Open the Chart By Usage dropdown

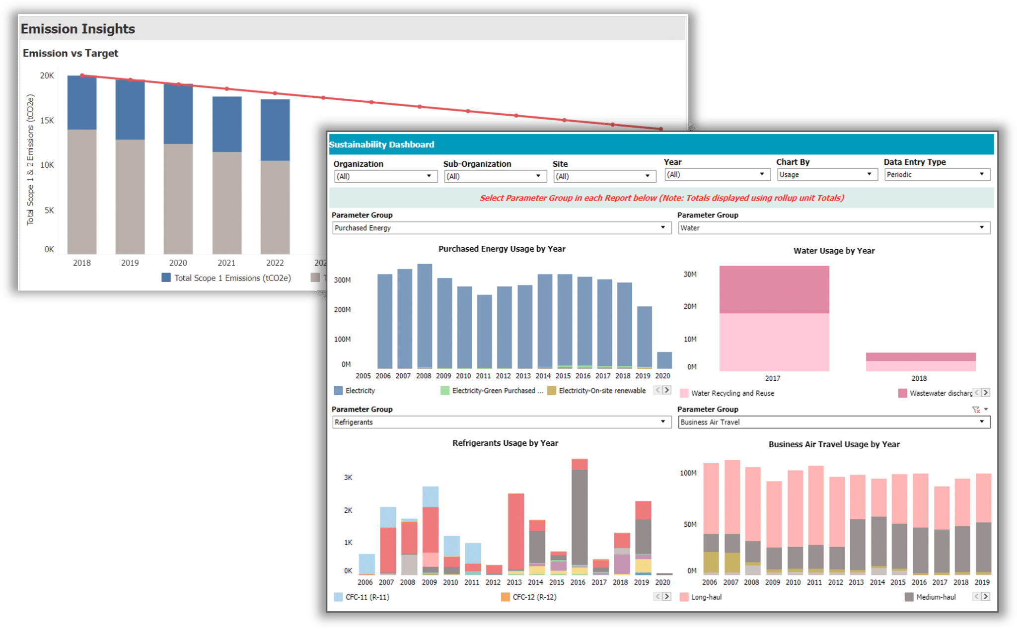[827, 174]
